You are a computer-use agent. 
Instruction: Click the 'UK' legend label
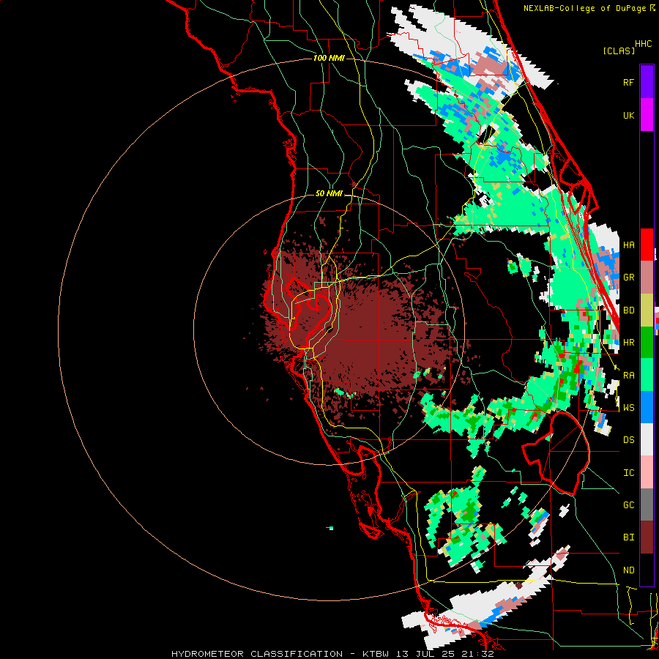pos(628,115)
